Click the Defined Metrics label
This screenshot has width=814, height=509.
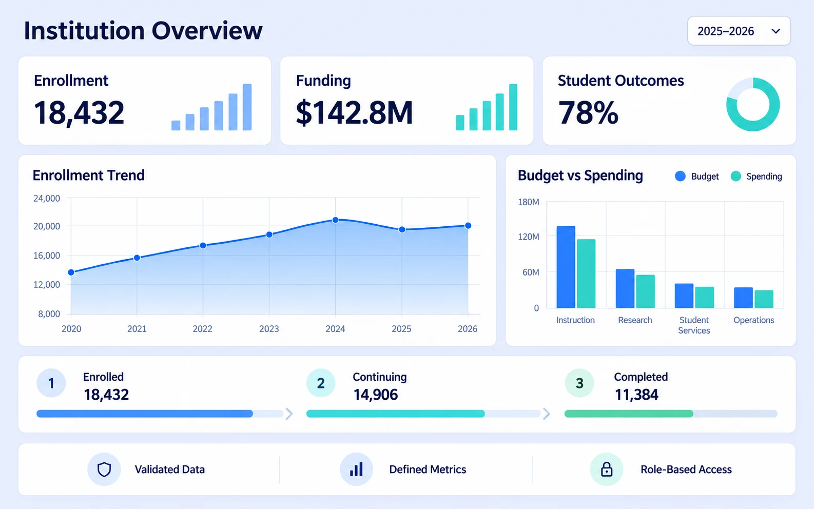[428, 469]
